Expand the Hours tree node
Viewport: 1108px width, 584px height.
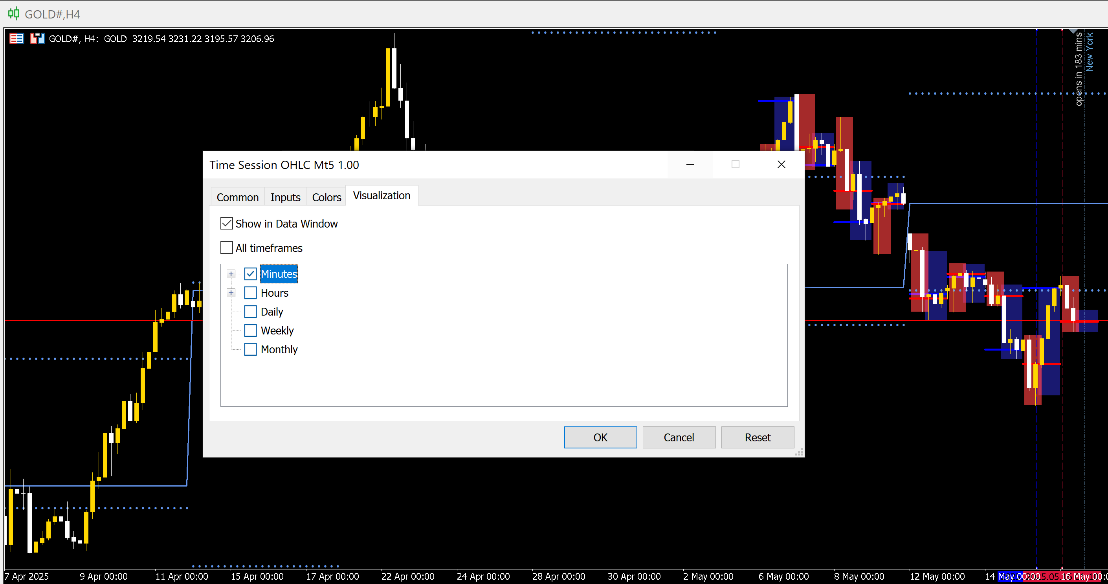tap(231, 293)
